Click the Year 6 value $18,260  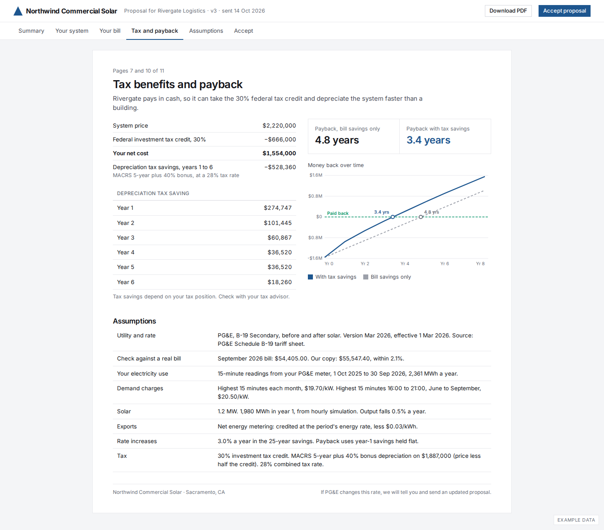click(280, 282)
